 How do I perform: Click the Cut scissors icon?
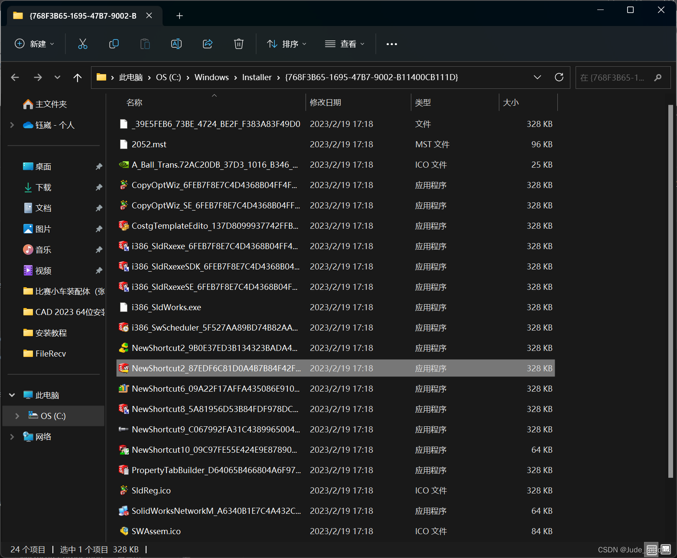tap(83, 44)
